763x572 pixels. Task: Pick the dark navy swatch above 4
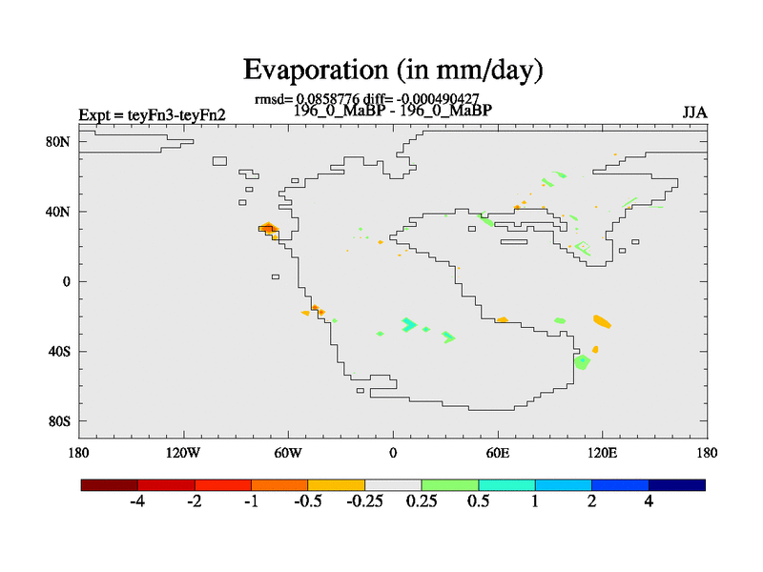pos(677,484)
